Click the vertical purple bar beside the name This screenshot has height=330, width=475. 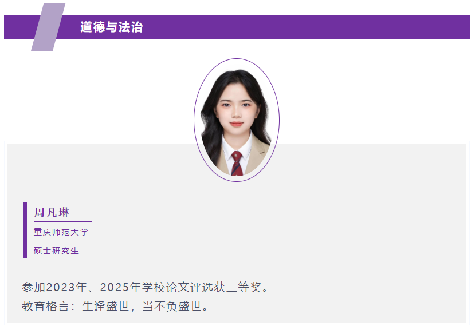tap(25, 230)
